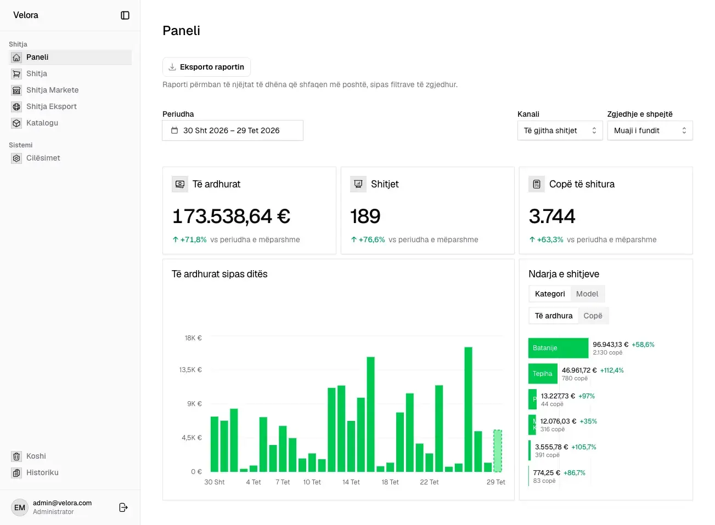715x525 pixels.
Task: Click the dashed 29 Tet chart bar
Action: (498, 451)
